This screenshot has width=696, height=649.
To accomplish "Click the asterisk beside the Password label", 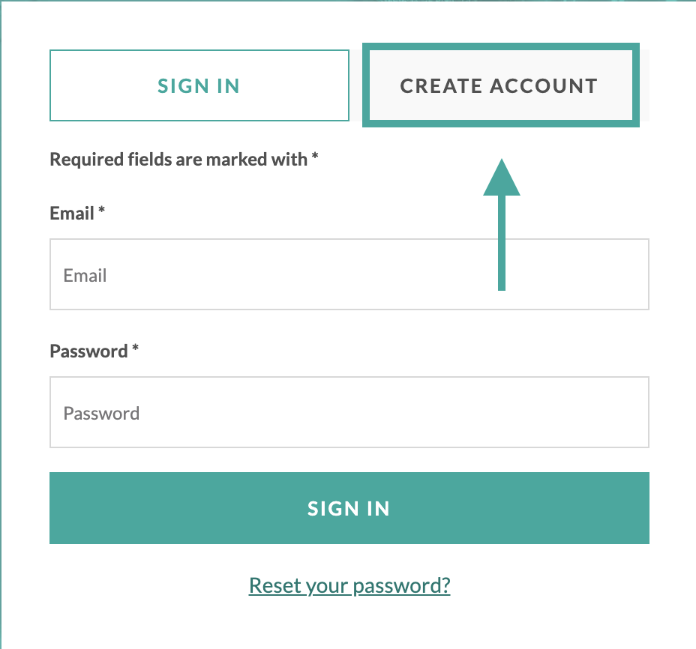I will click(x=135, y=350).
